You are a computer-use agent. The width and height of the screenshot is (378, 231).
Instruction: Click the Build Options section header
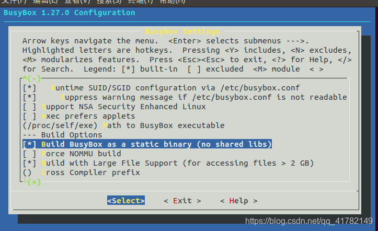(x=62, y=135)
